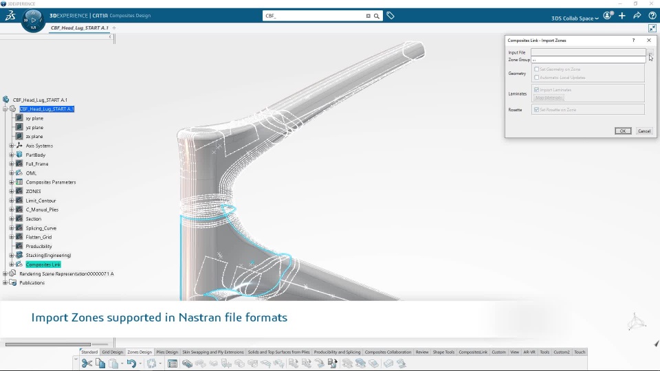Click the search magnifier icon
The image size is (660, 371).
[377, 16]
